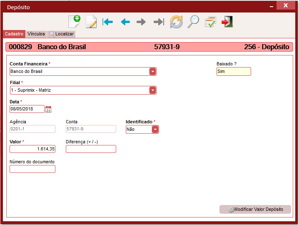Click the Conta field showing 57931-9
The image size is (299, 225).
point(91,129)
